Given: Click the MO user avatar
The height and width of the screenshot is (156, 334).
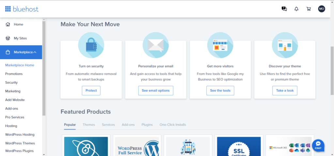Looking at the screenshot, I should click(322, 9).
